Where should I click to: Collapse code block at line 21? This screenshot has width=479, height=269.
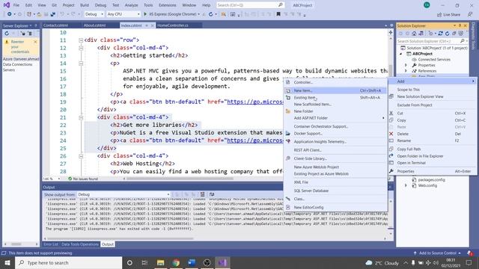[81, 117]
